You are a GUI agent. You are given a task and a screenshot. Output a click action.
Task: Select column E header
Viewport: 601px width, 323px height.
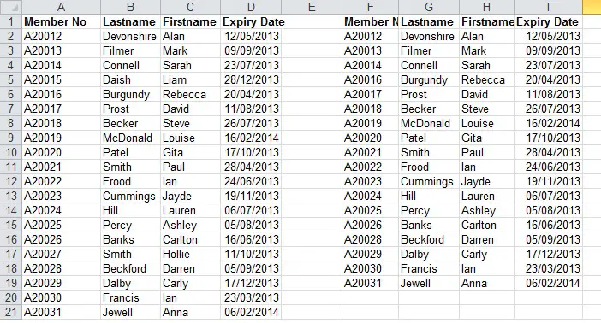click(312, 7)
